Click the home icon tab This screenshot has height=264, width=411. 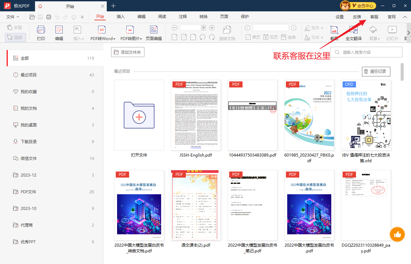click(x=40, y=6)
